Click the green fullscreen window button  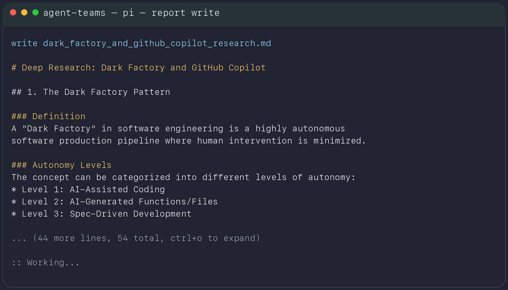tap(35, 12)
